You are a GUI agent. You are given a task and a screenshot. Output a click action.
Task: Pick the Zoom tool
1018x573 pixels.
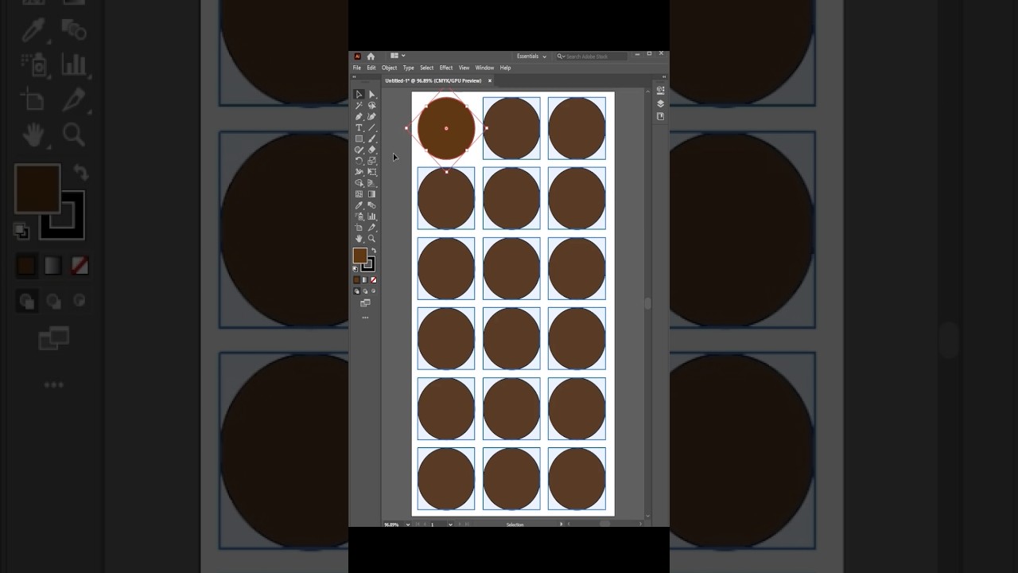371,239
